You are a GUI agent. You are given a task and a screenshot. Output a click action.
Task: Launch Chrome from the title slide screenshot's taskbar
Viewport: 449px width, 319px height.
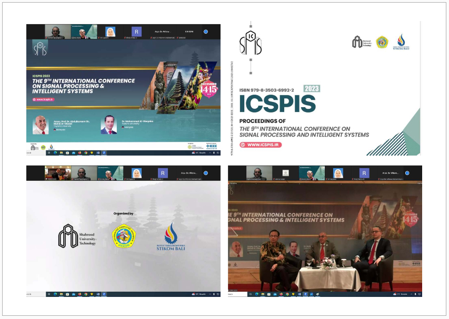pyautogui.click(x=85, y=153)
